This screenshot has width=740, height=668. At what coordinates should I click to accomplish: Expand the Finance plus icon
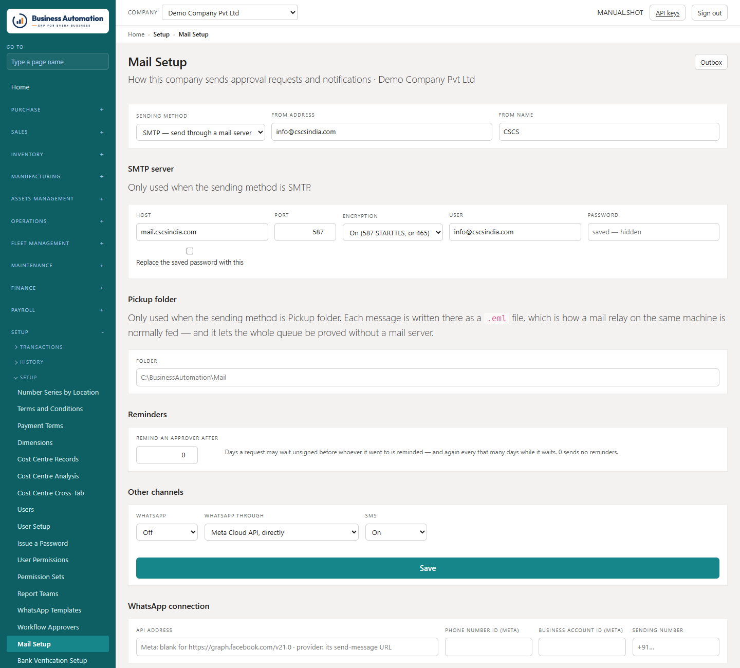click(102, 288)
